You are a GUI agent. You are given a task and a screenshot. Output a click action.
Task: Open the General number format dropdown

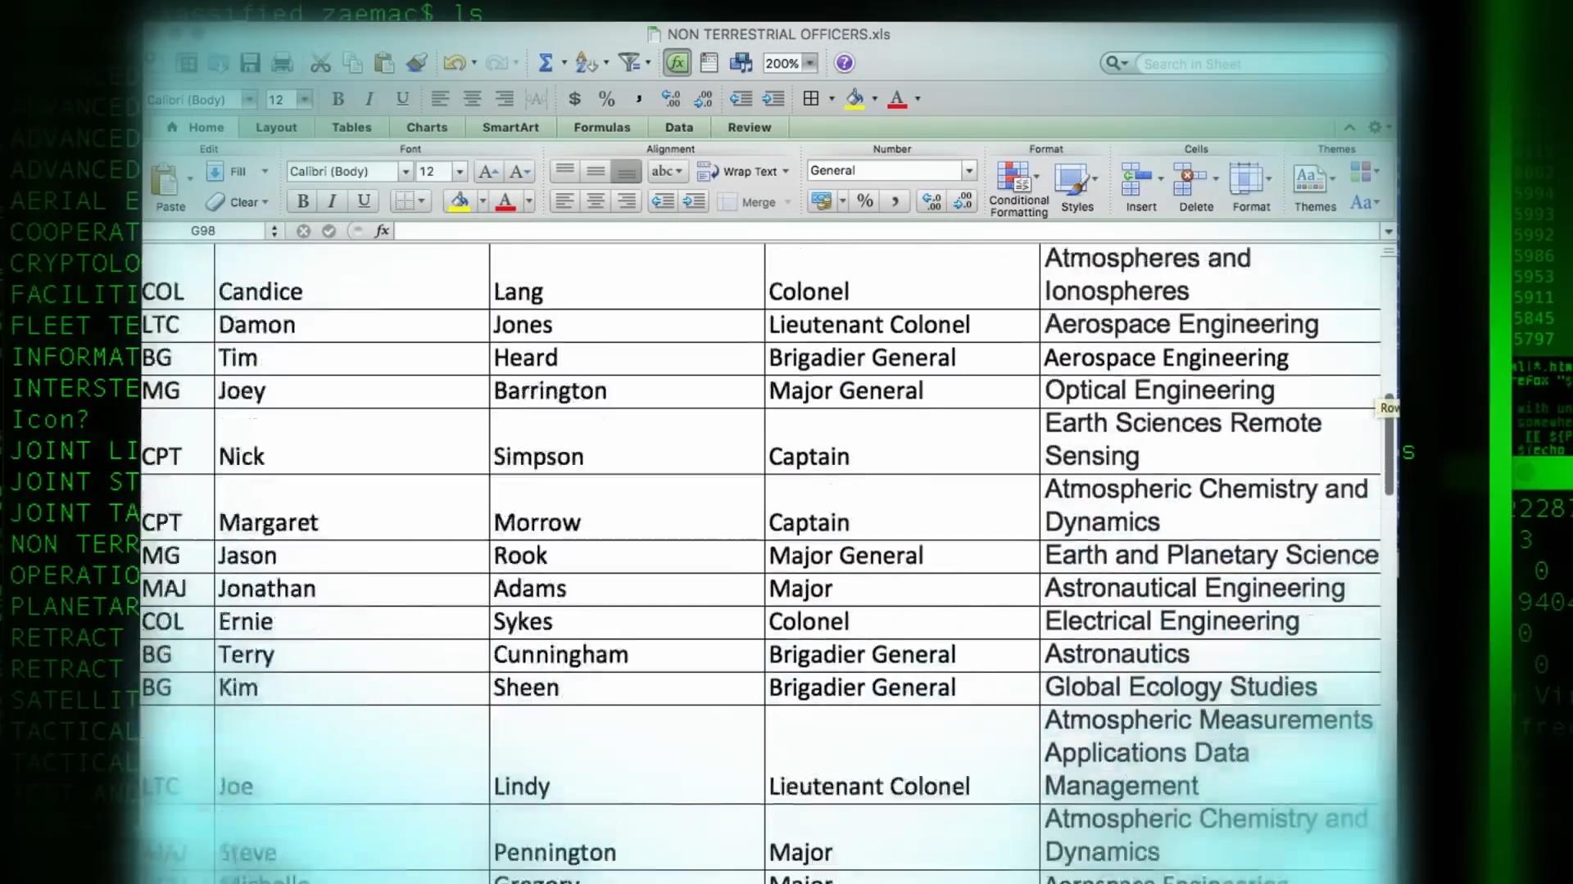coord(969,170)
